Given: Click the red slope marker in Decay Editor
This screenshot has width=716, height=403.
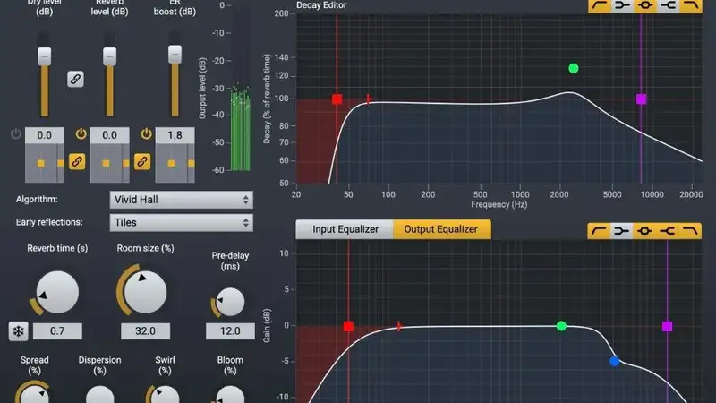Looking at the screenshot, I should (369, 99).
